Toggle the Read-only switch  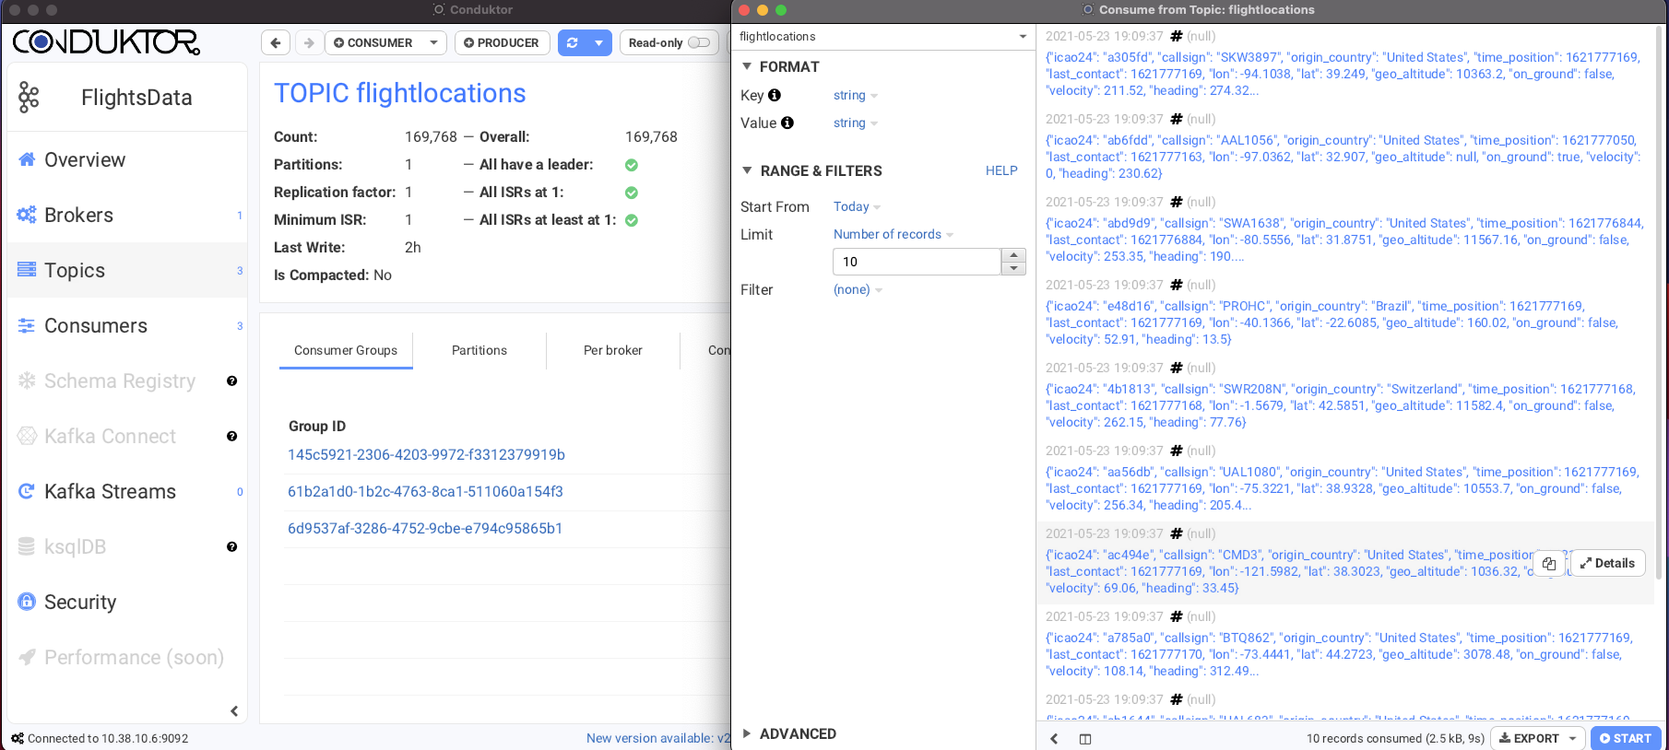tap(699, 42)
